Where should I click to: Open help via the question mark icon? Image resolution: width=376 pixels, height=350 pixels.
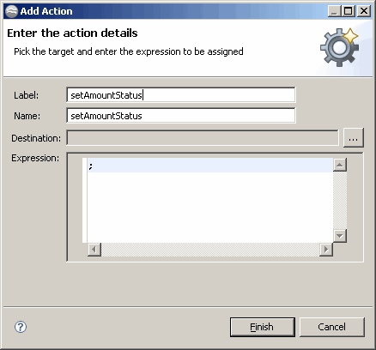tap(21, 327)
